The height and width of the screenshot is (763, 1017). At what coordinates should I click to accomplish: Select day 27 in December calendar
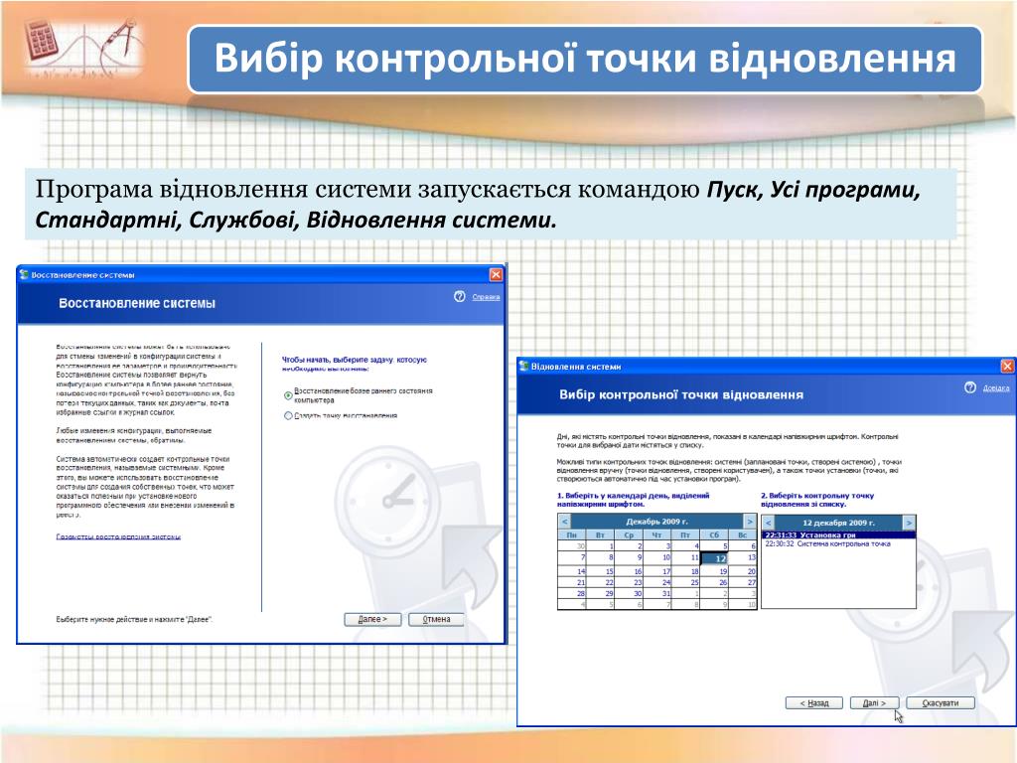click(x=743, y=582)
